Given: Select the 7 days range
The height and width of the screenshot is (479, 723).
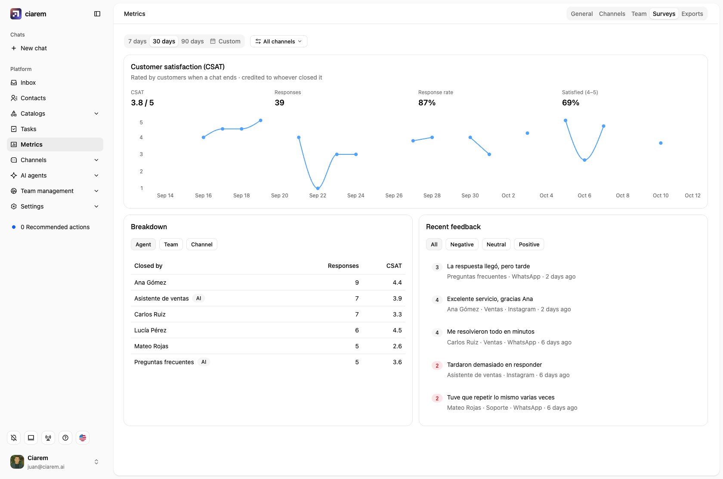Looking at the screenshot, I should 137,41.
